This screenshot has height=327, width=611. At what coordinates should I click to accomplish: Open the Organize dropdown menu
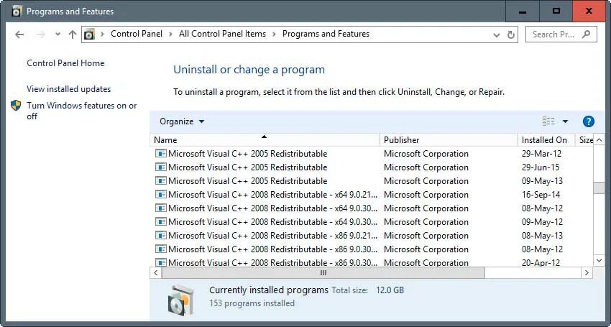click(182, 121)
